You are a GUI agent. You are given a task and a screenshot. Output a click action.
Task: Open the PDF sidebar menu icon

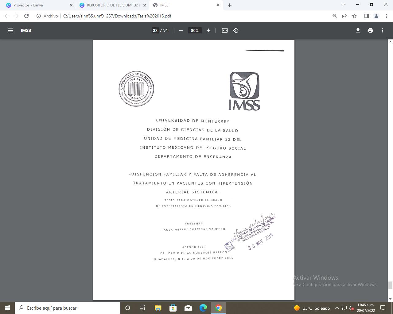(10, 30)
